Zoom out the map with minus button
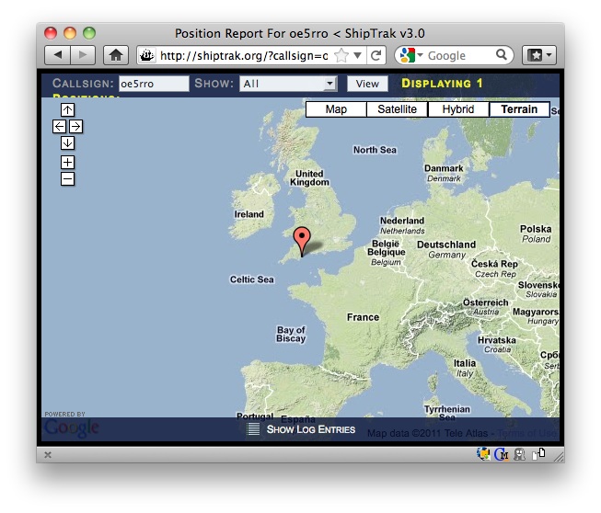The height and width of the screenshot is (513, 601). (67, 178)
